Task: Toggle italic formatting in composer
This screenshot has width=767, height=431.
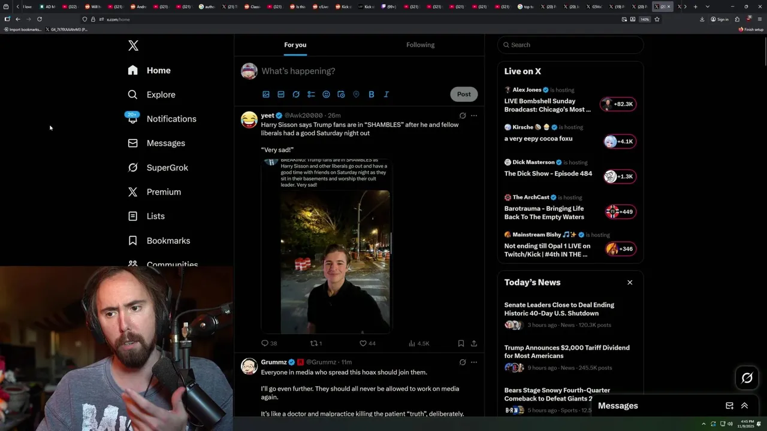Action: pyautogui.click(x=386, y=94)
